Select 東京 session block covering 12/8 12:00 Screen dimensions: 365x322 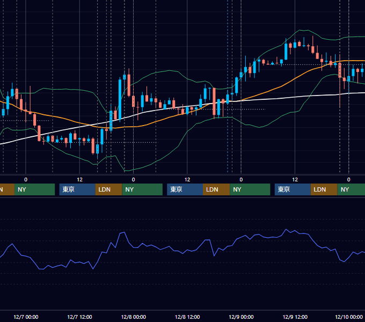click(185, 189)
